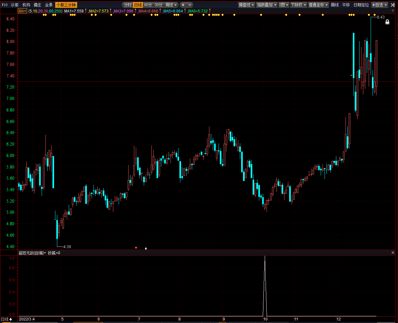This screenshot has height=323, width=398.
Task: Switch to the 分时 intraday chart
Action: coord(128,5)
